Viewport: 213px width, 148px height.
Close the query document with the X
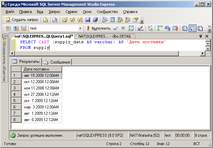click(x=207, y=36)
